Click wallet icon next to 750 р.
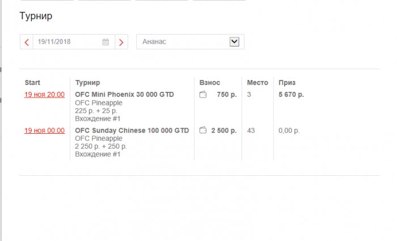 [x=203, y=95]
